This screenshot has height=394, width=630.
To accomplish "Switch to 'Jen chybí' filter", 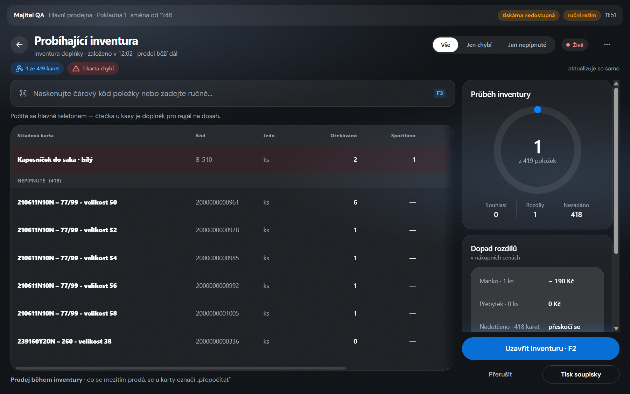I will click(479, 45).
